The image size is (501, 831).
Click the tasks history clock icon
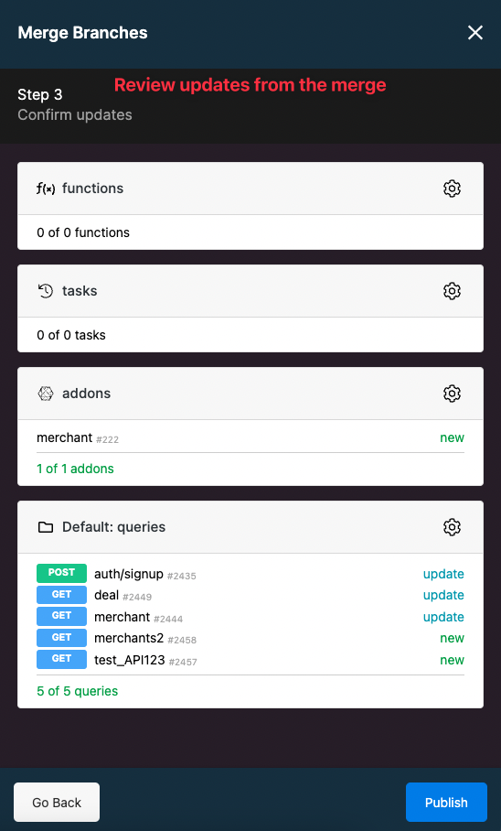coord(46,291)
